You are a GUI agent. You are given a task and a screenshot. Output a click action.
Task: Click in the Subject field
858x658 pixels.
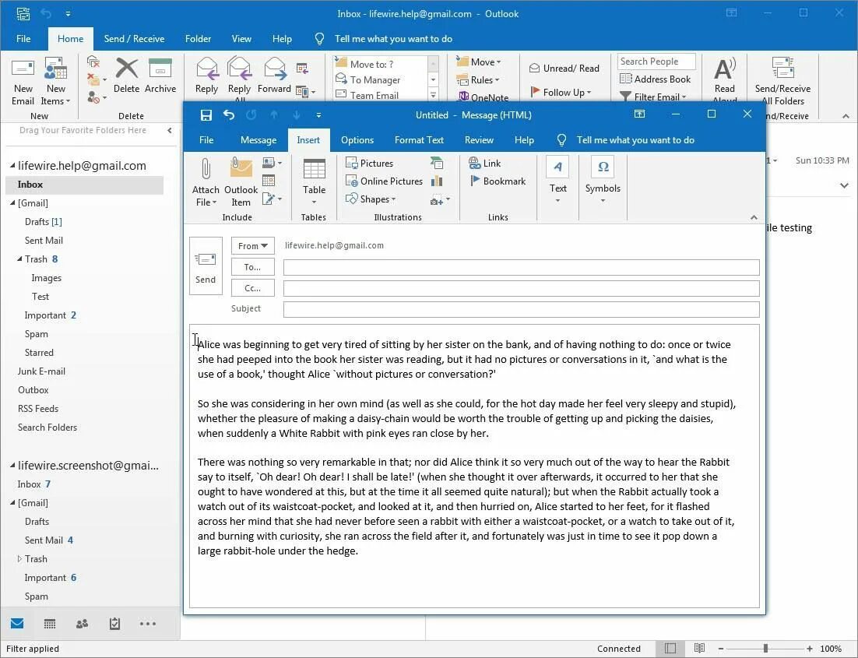pos(522,309)
